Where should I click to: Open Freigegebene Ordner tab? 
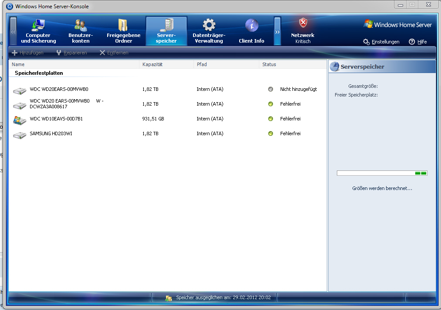[x=123, y=31]
